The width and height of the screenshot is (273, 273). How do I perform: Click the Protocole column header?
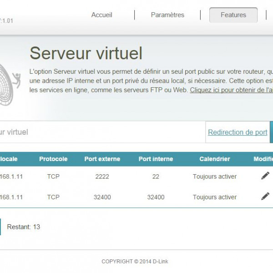tap(53, 159)
